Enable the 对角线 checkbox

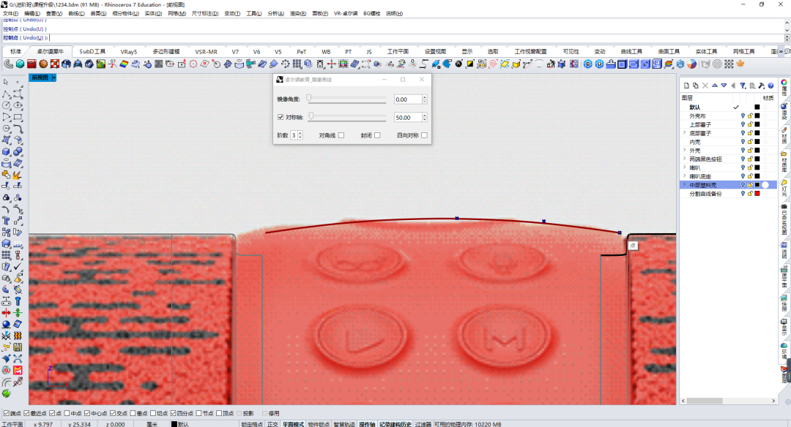coord(341,135)
